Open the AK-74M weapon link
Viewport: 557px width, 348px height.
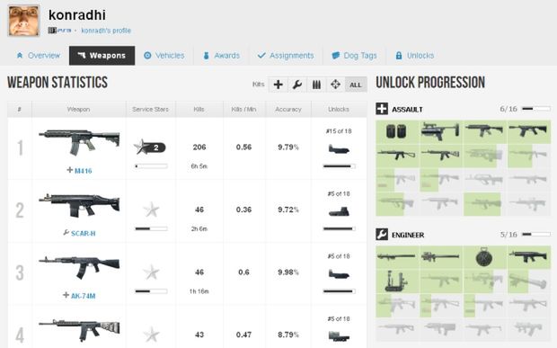[x=84, y=296]
